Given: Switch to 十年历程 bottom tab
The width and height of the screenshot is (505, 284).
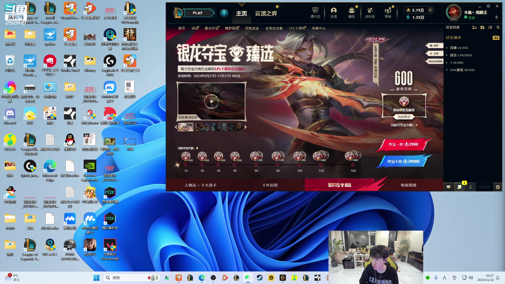Looking at the screenshot, I should pyautogui.click(x=270, y=185).
